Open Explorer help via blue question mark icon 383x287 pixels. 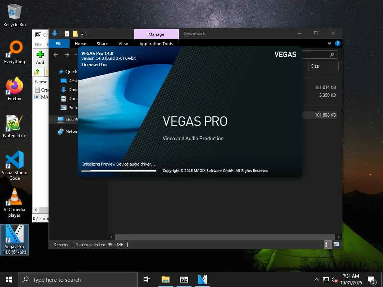338,43
